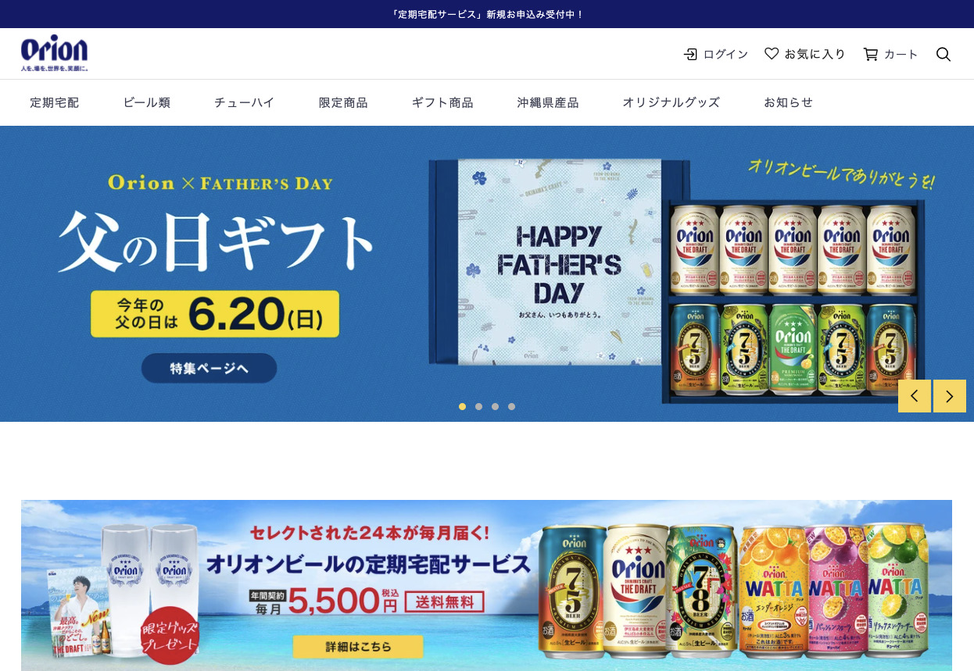Go to previous slide with left arrow
The height and width of the screenshot is (671, 974).
point(915,396)
